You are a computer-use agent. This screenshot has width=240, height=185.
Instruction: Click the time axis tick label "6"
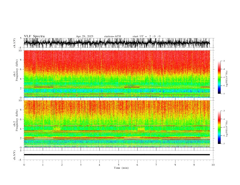click(137, 165)
